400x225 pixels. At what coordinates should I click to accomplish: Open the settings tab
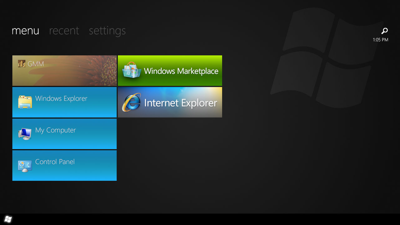(x=107, y=31)
